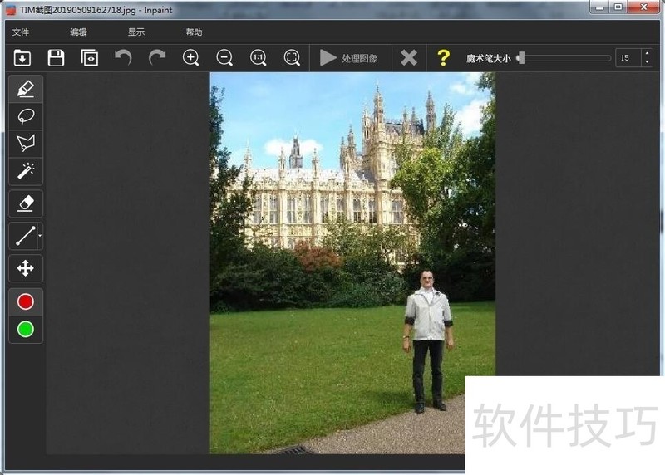
Task: Save the image with the floppy disk icon
Action: 56,57
